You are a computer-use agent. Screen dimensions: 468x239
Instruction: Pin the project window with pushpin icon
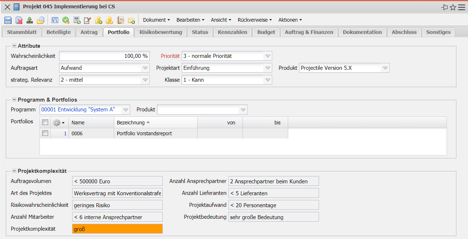point(444,7)
